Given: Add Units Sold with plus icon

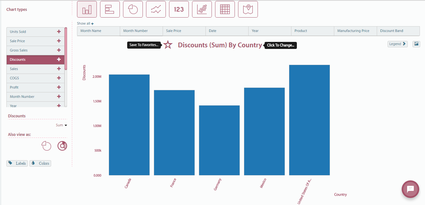Looking at the screenshot, I should pyautogui.click(x=59, y=32).
